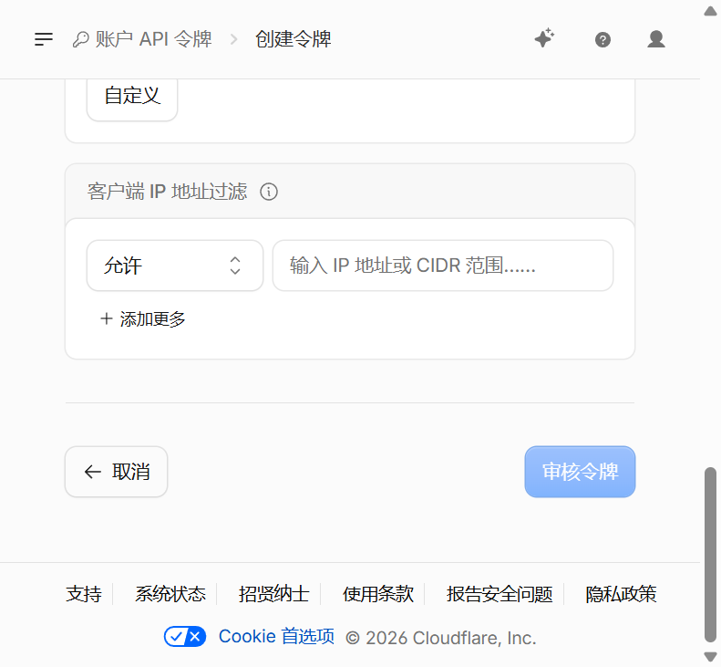The image size is (721, 667).
Task: Click the key icon beside 账户 API 令牌
Action: point(80,39)
